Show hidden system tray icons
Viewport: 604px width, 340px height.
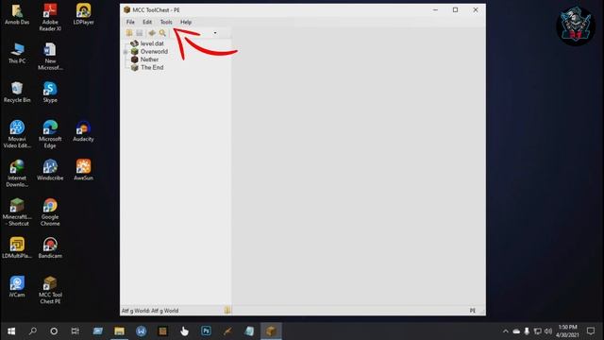tap(506, 331)
